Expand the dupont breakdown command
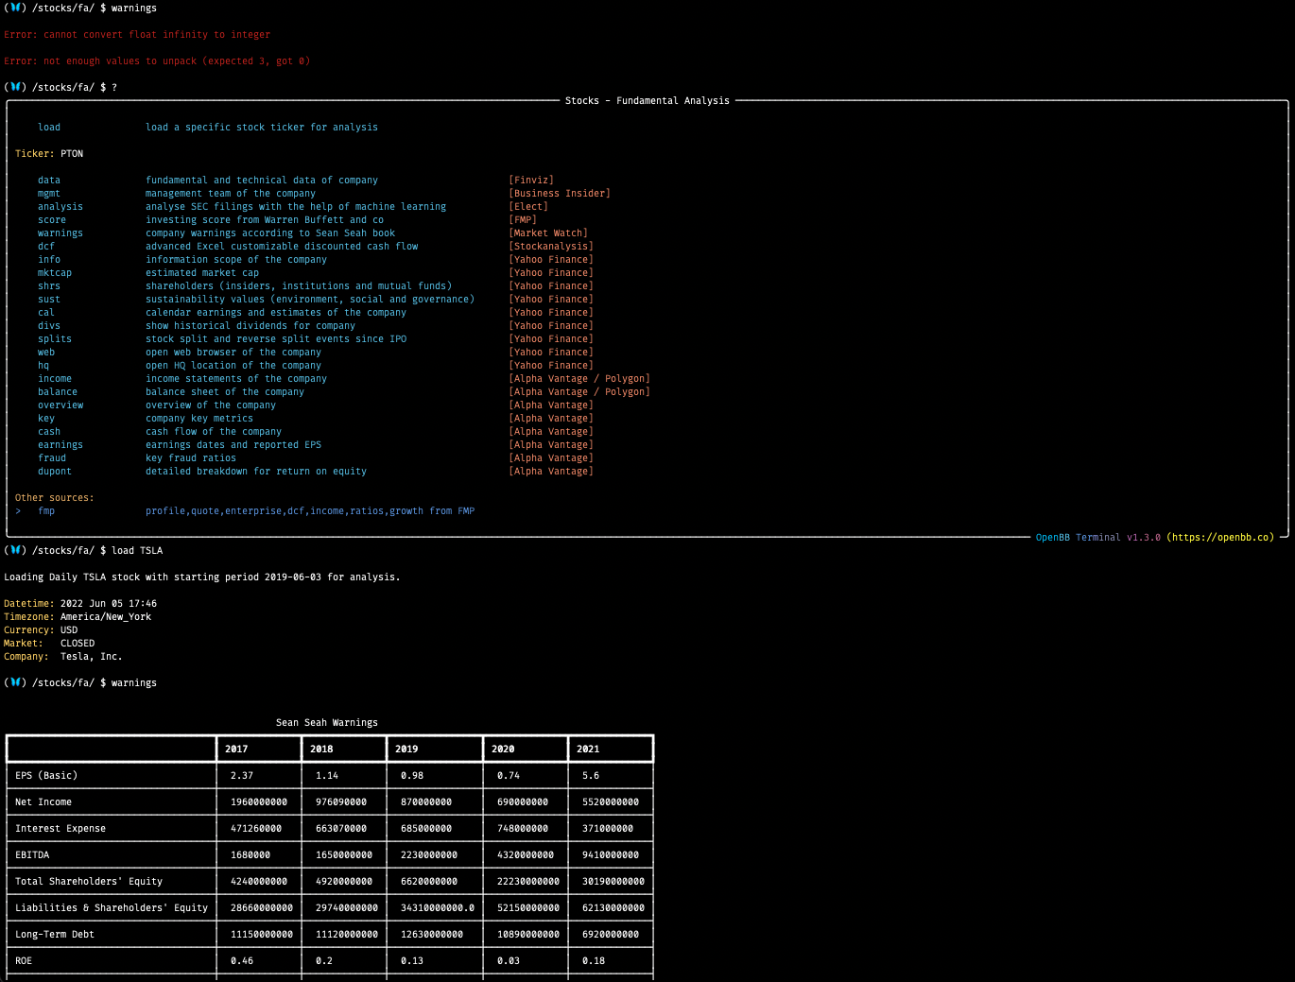This screenshot has height=982, width=1295. [x=54, y=471]
